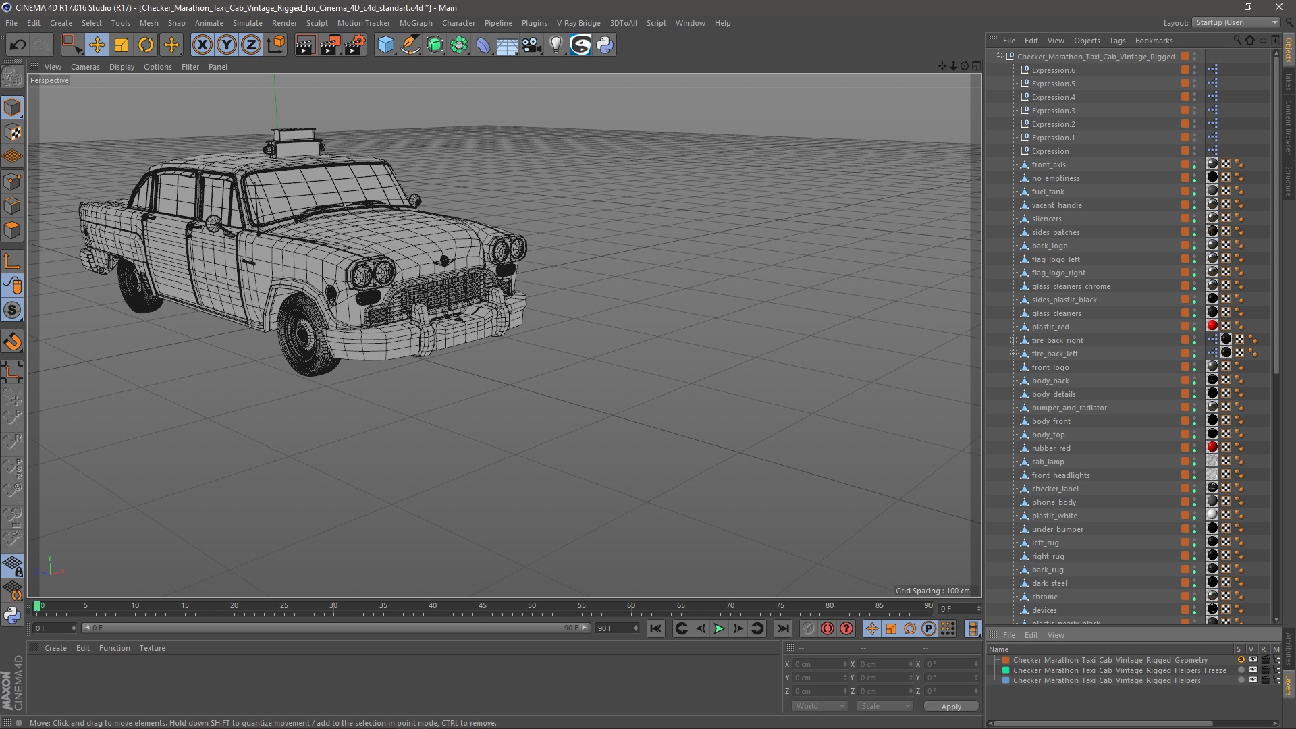Screen dimensions: 1296x729
Task: Click the Objects manager vertical scrollbar
Action: click(1276, 216)
